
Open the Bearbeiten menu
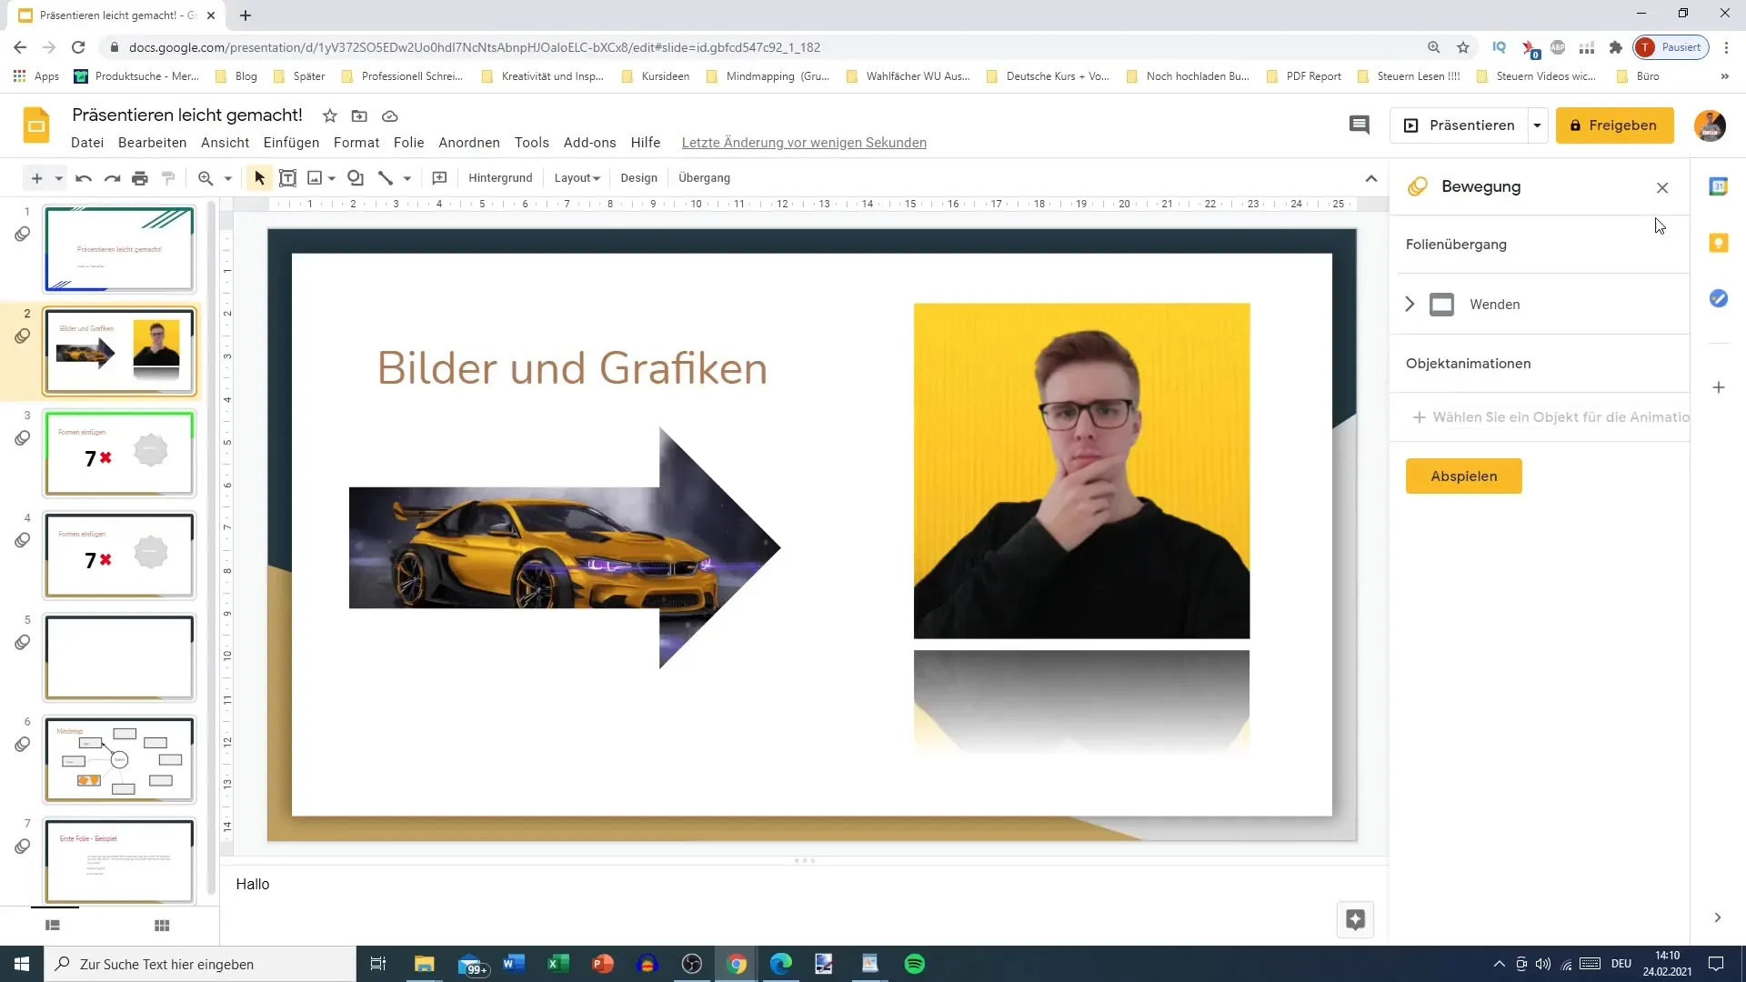coord(152,143)
